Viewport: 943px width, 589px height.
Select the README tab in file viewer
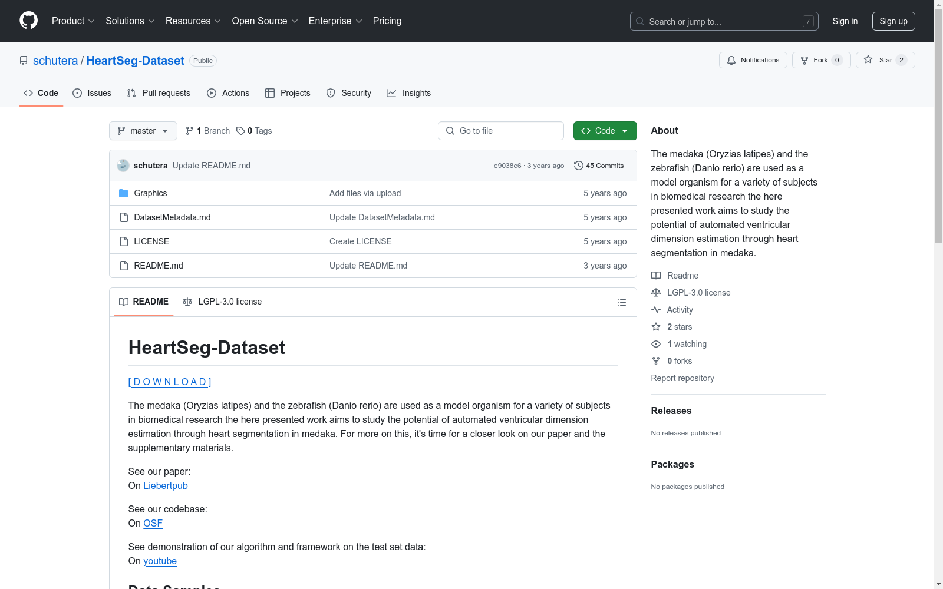(x=144, y=302)
